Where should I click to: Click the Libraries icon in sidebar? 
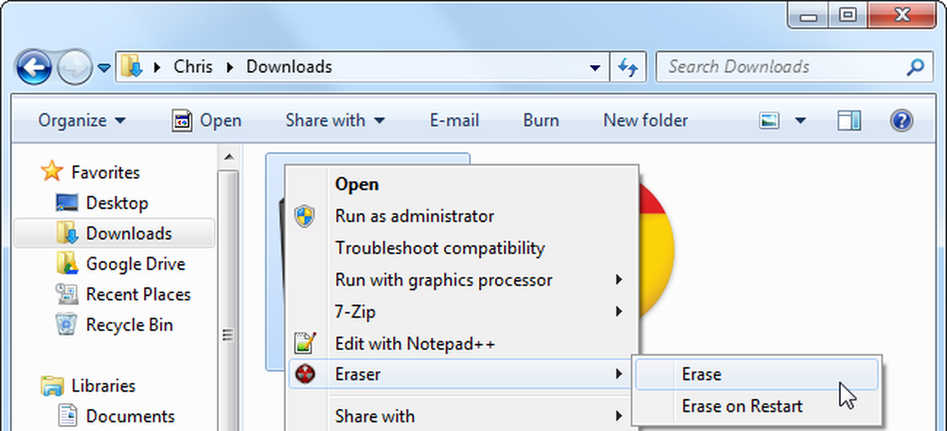coord(52,386)
